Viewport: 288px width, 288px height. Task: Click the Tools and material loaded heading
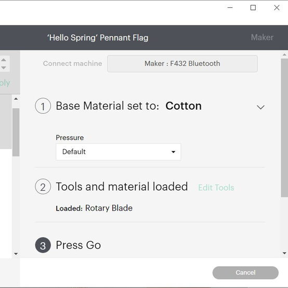tap(122, 187)
